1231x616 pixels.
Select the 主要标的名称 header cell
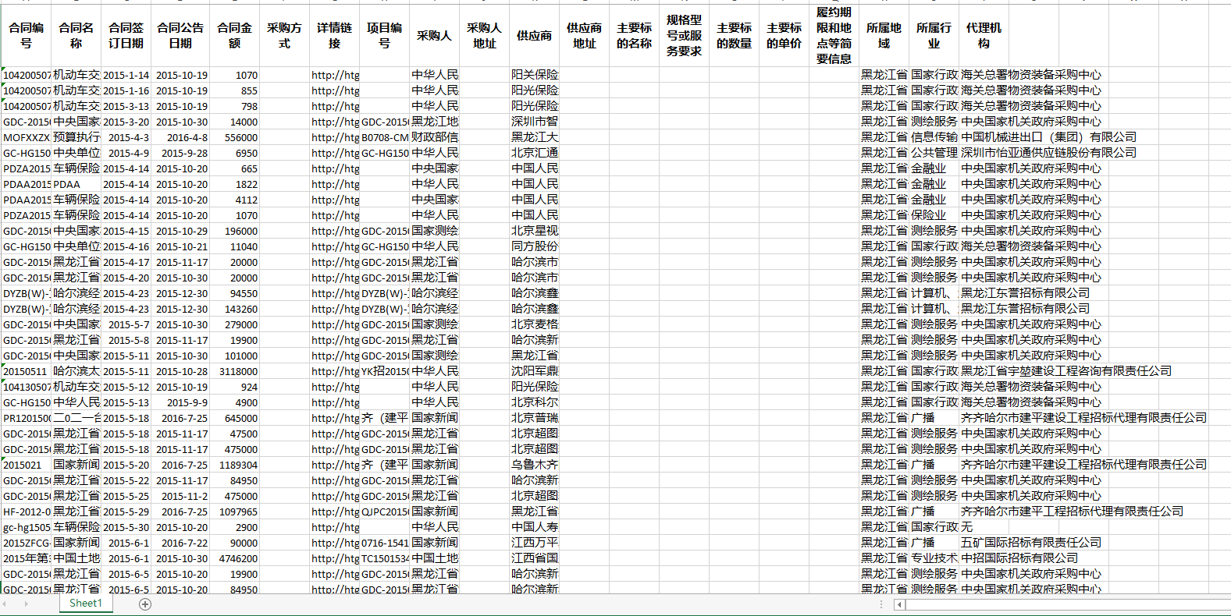(634, 36)
